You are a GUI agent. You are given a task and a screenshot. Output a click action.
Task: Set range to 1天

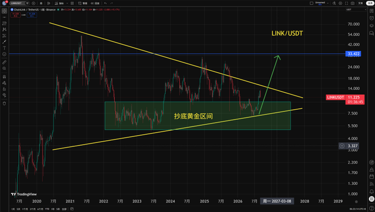tap(13, 209)
